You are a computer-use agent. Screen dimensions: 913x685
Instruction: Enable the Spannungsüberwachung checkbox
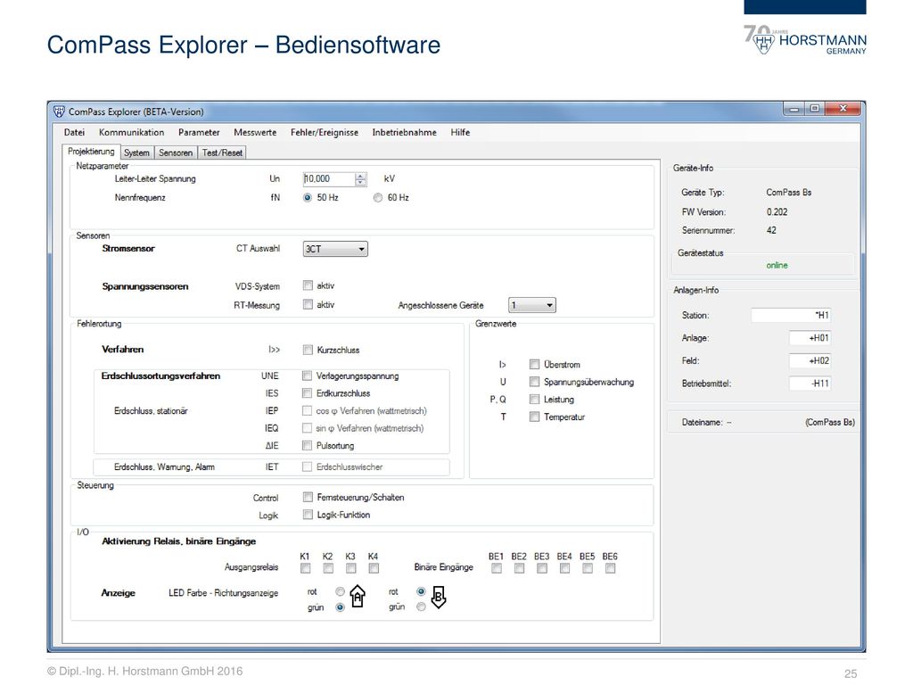click(x=534, y=382)
